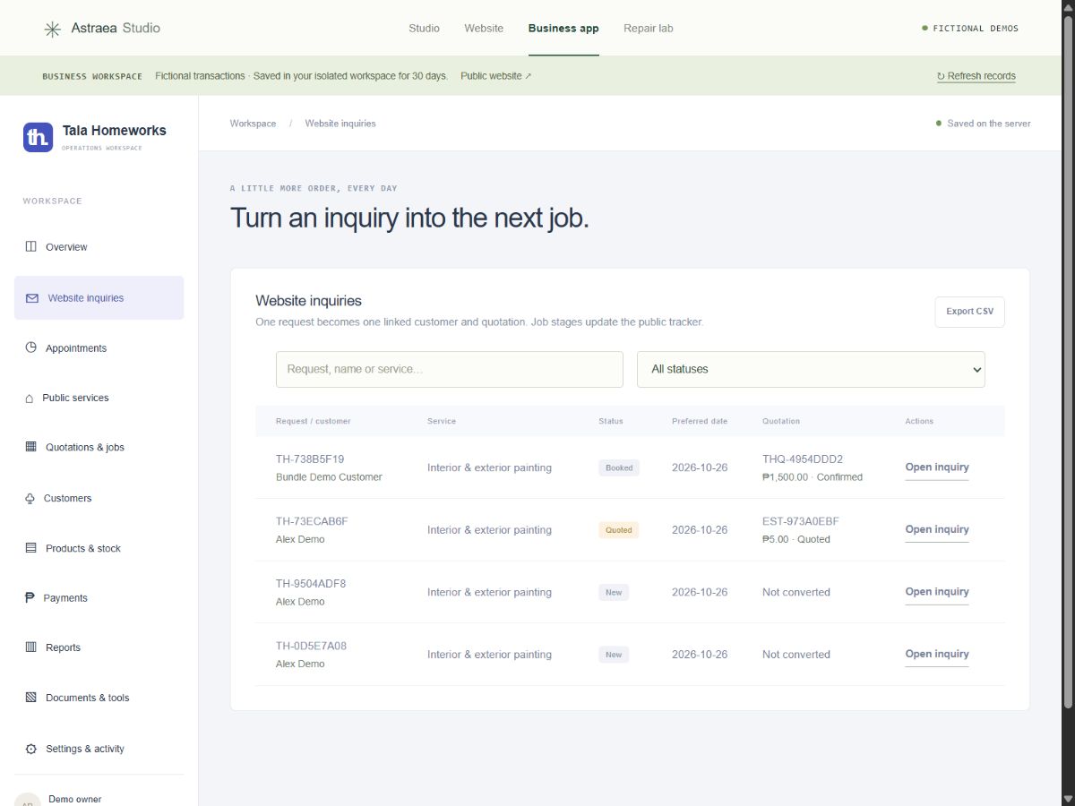Image resolution: width=1075 pixels, height=806 pixels.
Task: Open inquiry for TH-0D5E7A08
Action: 937,655
